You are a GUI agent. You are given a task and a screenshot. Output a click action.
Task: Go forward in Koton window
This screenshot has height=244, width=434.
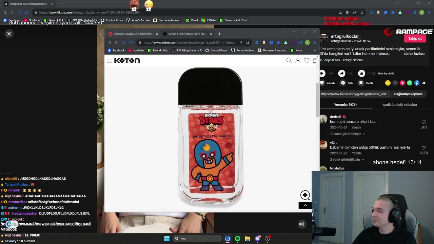tap(116, 42)
